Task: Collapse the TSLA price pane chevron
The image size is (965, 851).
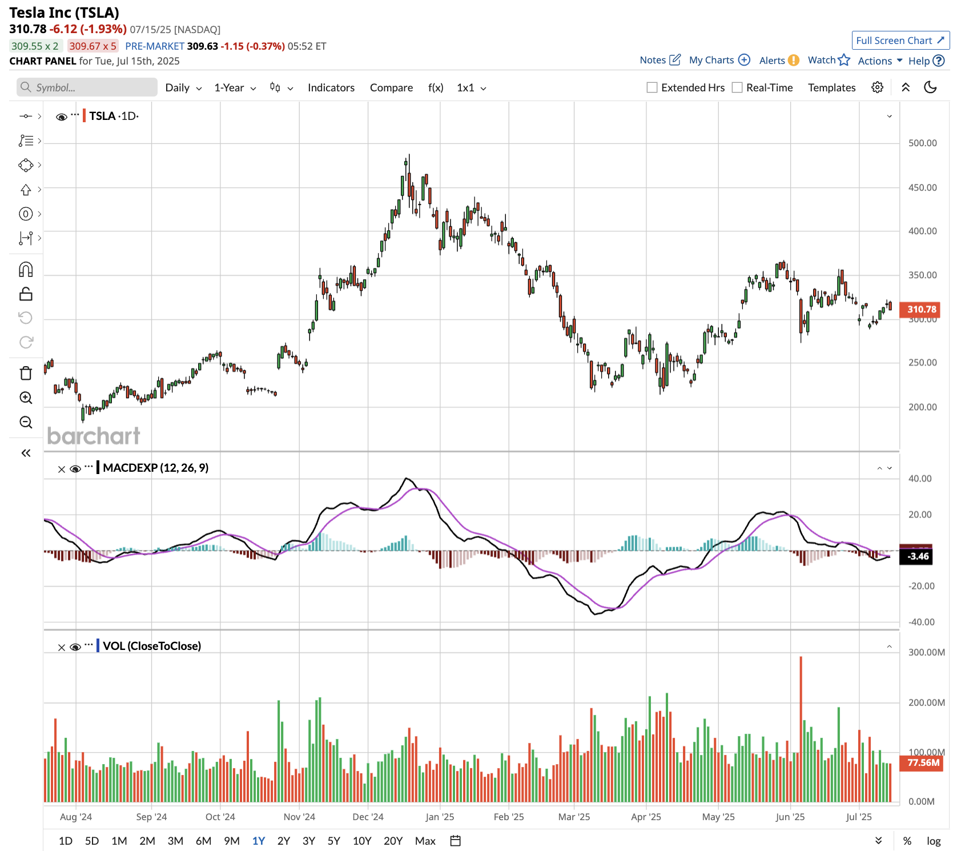Action: [889, 117]
